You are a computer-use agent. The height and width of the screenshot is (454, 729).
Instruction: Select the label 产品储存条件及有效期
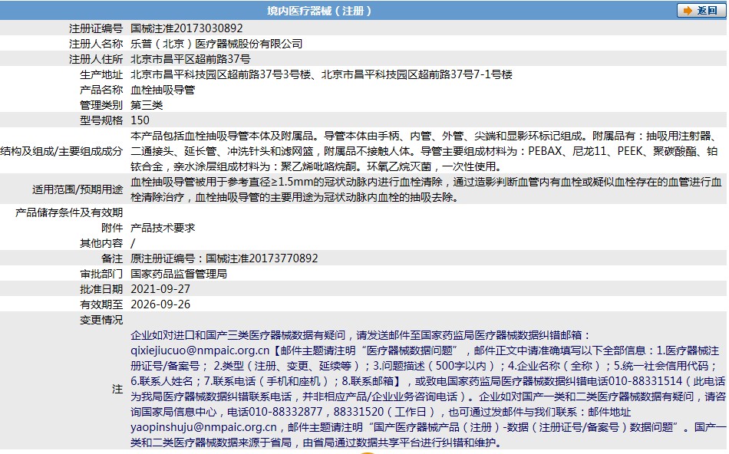[69, 212]
